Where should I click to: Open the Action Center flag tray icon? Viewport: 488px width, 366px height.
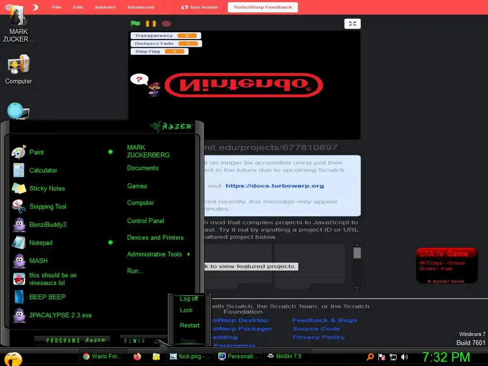382,357
